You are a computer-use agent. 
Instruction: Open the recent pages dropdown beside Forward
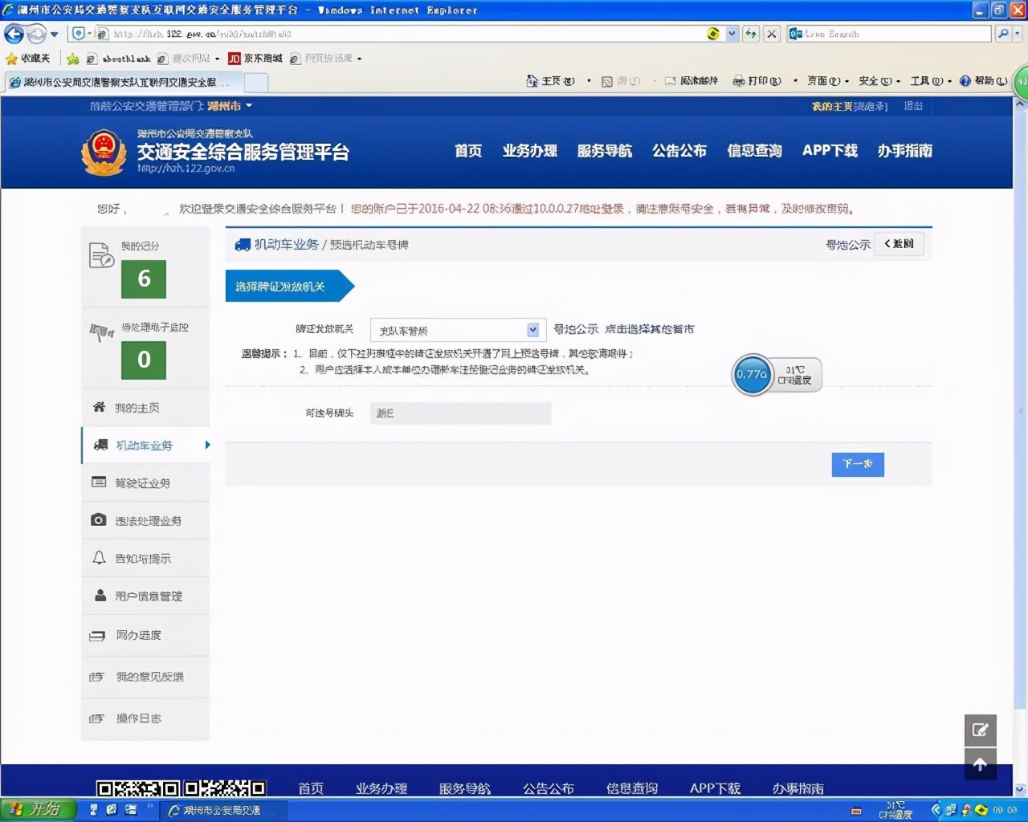(55, 35)
